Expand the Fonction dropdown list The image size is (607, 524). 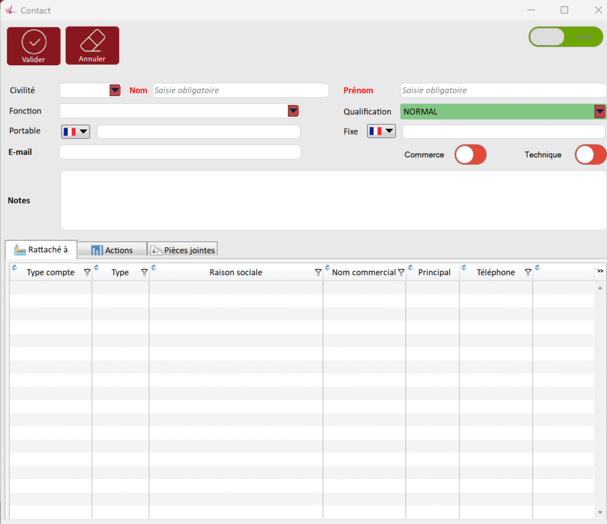pyautogui.click(x=293, y=111)
